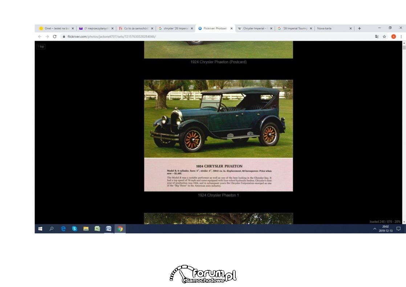Launch Microsoft Edge from the taskbar

click(63, 229)
